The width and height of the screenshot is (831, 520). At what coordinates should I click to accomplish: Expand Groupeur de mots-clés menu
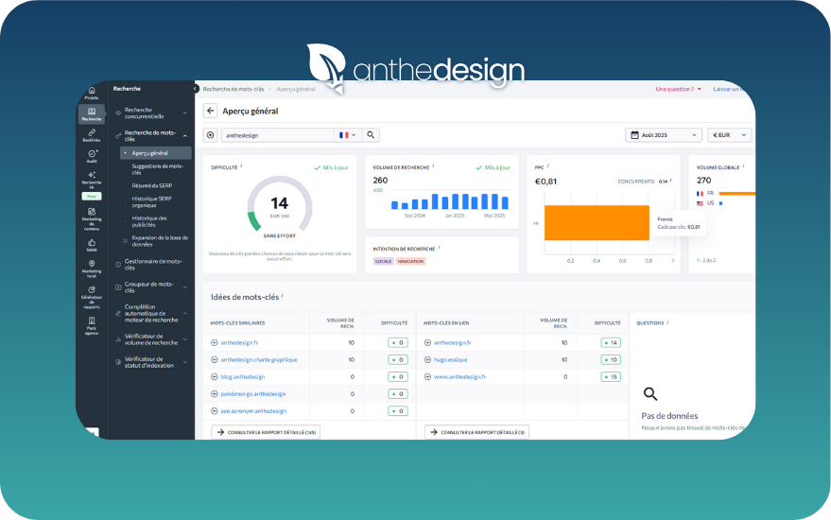click(x=185, y=287)
